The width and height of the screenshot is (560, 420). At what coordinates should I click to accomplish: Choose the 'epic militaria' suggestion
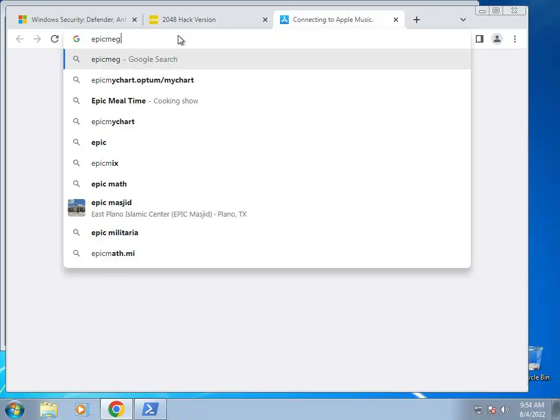coord(267,232)
